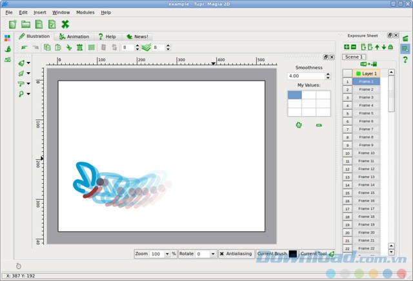Move frame up with green up arrow

377,47
